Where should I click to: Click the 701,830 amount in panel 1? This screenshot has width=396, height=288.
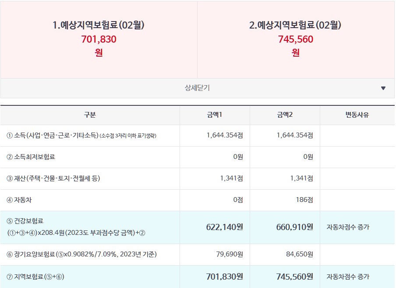[x=99, y=39]
